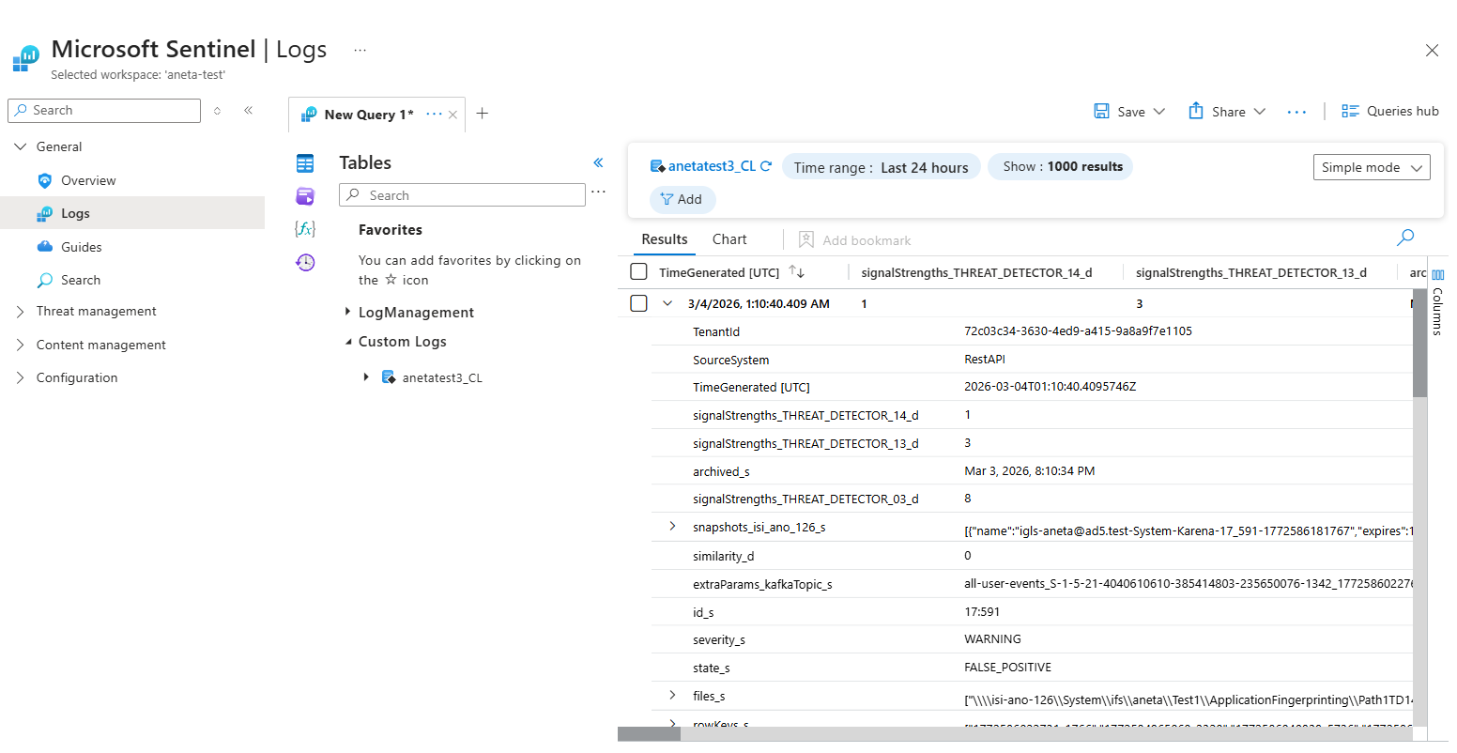
Task: Expand the snapshots_isi_ano_126_s field
Action: pos(672,527)
